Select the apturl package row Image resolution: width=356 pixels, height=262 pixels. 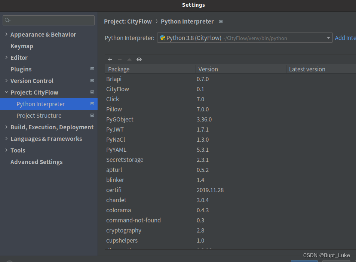click(x=230, y=170)
